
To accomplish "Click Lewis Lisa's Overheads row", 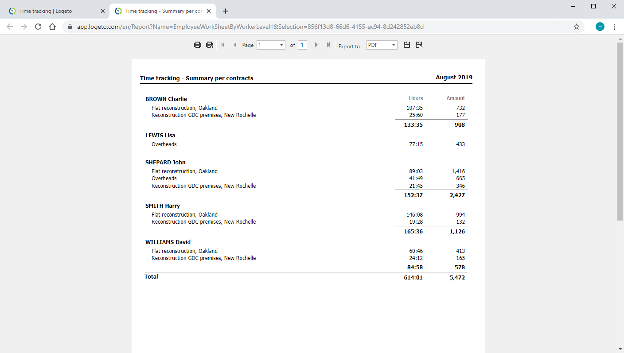I will point(164,144).
